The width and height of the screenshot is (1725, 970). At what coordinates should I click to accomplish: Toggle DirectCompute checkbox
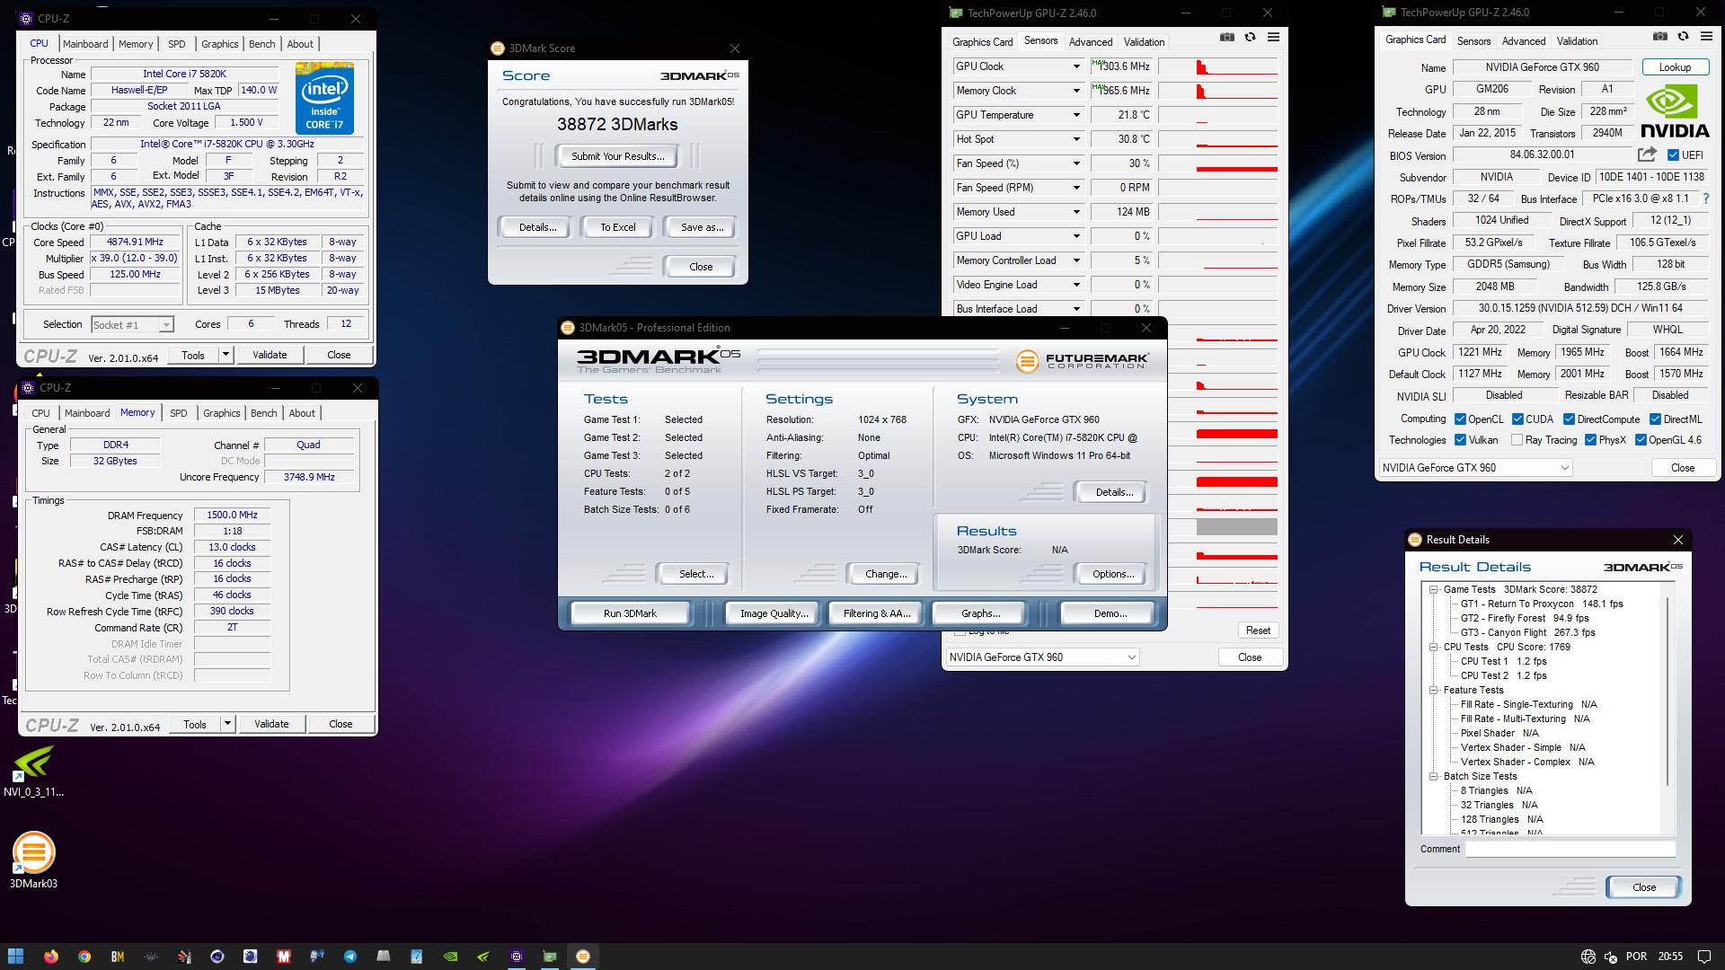click(x=1569, y=419)
